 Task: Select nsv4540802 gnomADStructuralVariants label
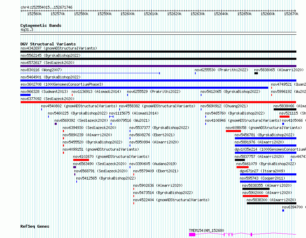click(x=79, y=106)
